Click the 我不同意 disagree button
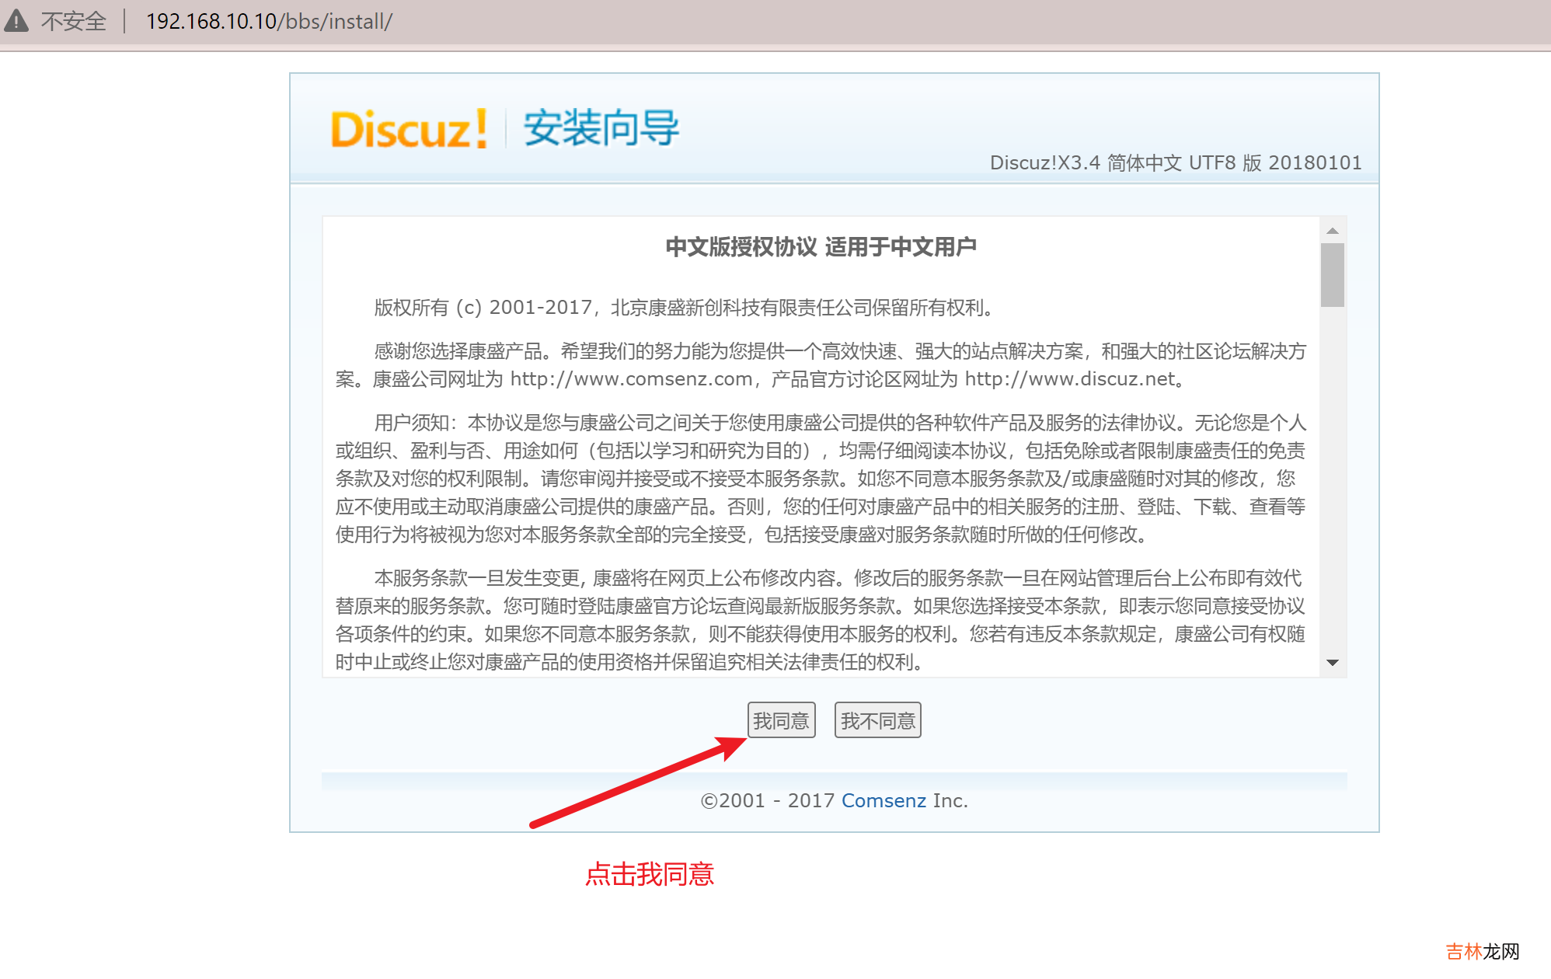 [877, 720]
